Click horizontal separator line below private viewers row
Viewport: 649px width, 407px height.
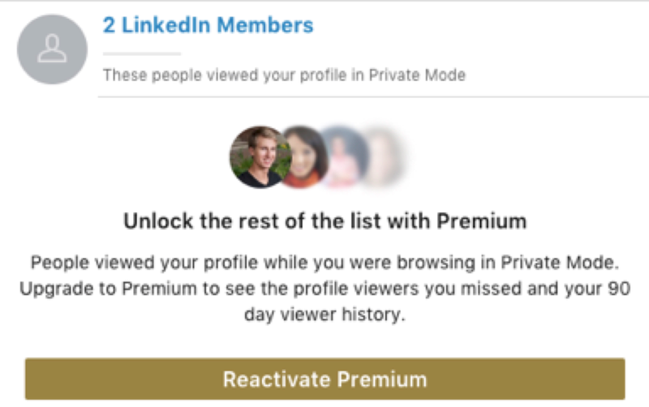(x=373, y=96)
